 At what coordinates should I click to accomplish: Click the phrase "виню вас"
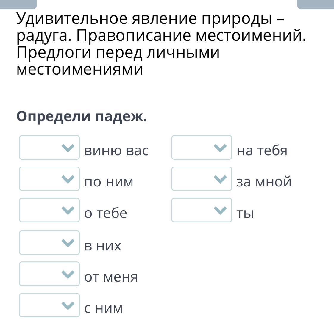point(116,150)
